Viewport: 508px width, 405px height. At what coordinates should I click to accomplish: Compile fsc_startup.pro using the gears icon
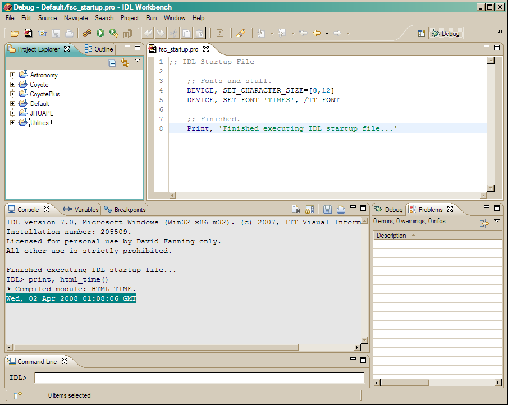pyautogui.click(x=86, y=33)
